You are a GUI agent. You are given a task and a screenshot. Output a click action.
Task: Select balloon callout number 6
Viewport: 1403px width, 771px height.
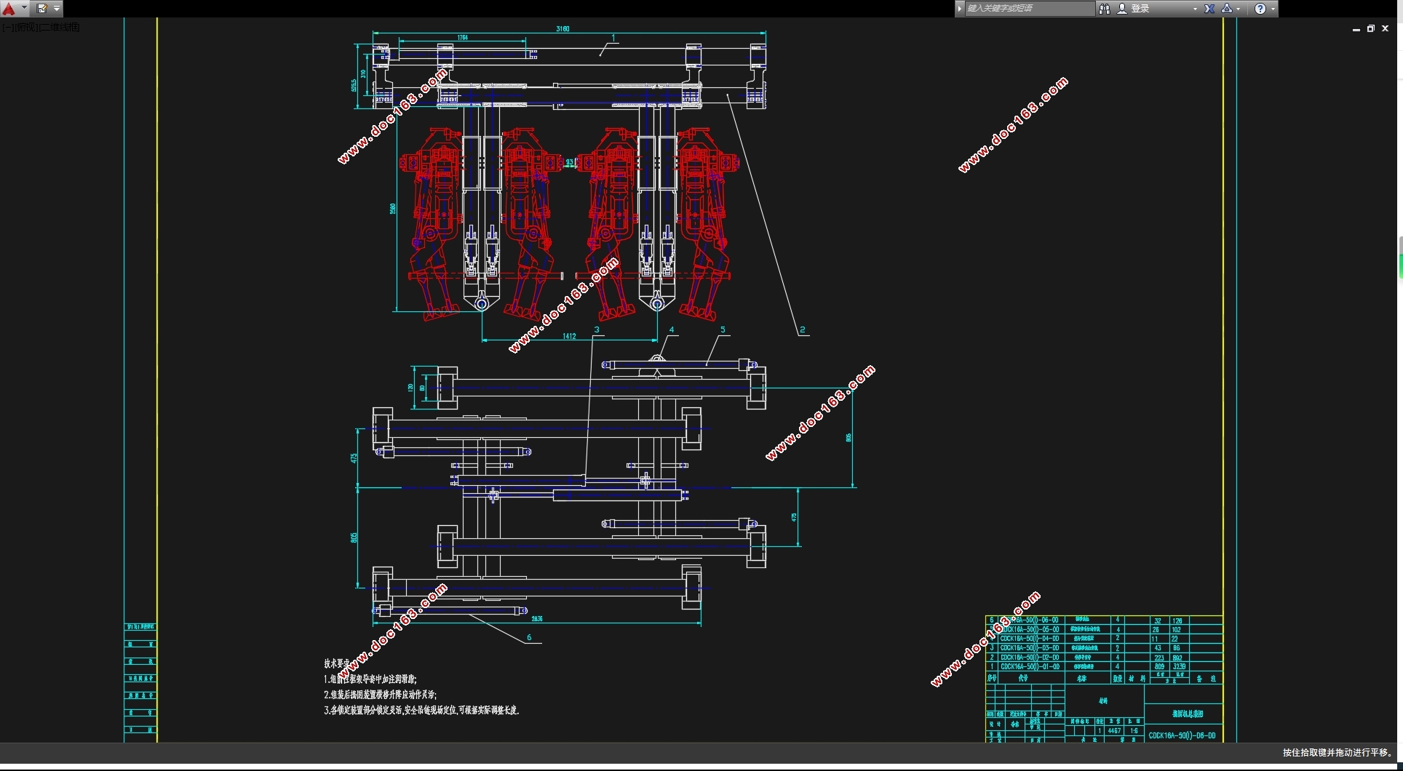pyautogui.click(x=529, y=637)
